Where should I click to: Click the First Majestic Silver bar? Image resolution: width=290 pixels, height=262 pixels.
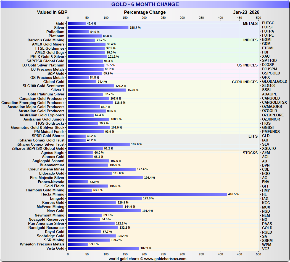pos(105,178)
